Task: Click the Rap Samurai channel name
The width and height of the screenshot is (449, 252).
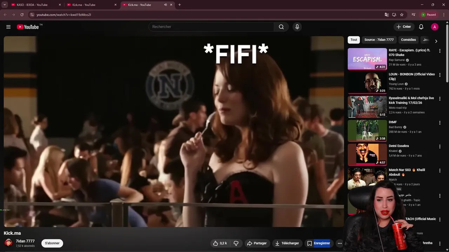Action: click(x=397, y=60)
